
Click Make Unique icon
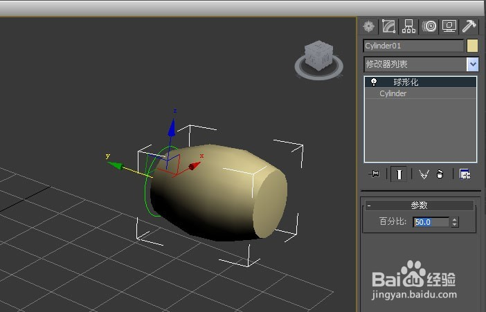pyautogui.click(x=424, y=174)
